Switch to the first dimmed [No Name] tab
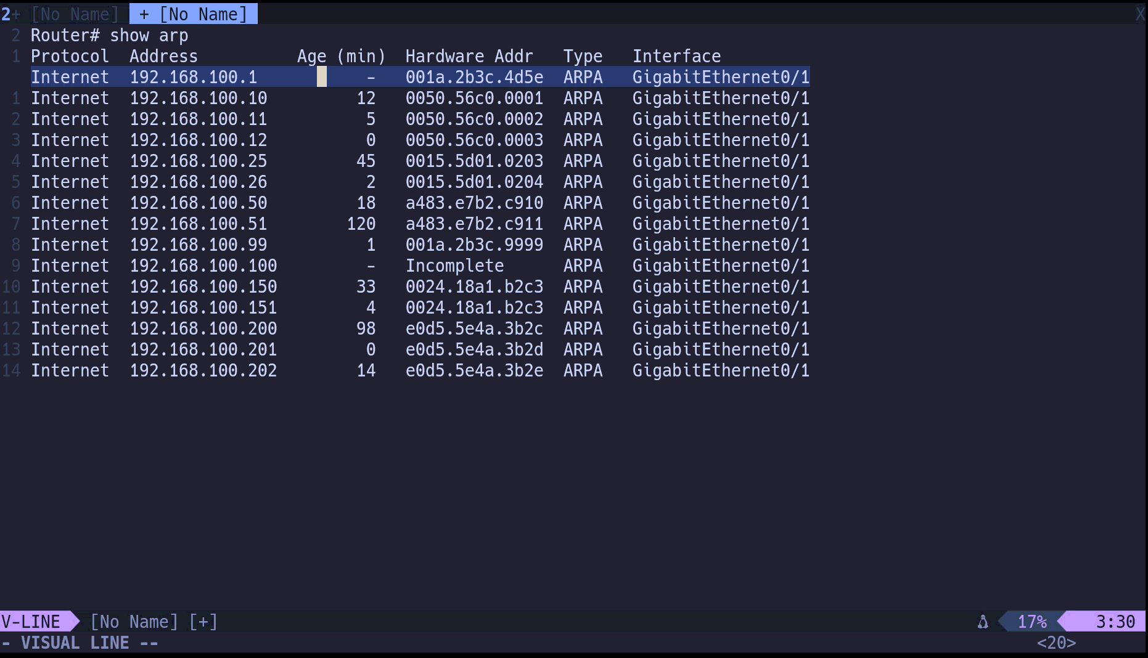This screenshot has height=658, width=1148. pyautogui.click(x=75, y=14)
